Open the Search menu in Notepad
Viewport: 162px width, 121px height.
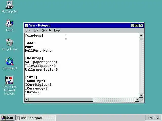46,30
